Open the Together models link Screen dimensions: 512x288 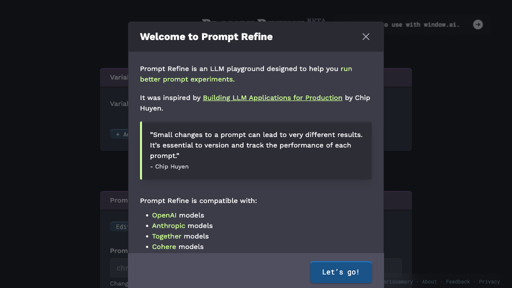click(166, 236)
